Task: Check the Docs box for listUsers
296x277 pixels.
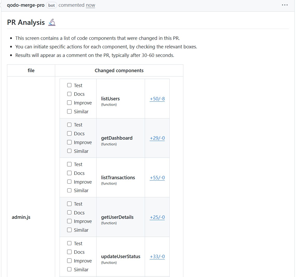Action: [69, 94]
